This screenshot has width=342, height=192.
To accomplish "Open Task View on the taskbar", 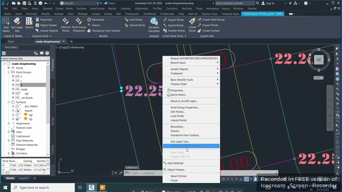I will click(x=80, y=187).
